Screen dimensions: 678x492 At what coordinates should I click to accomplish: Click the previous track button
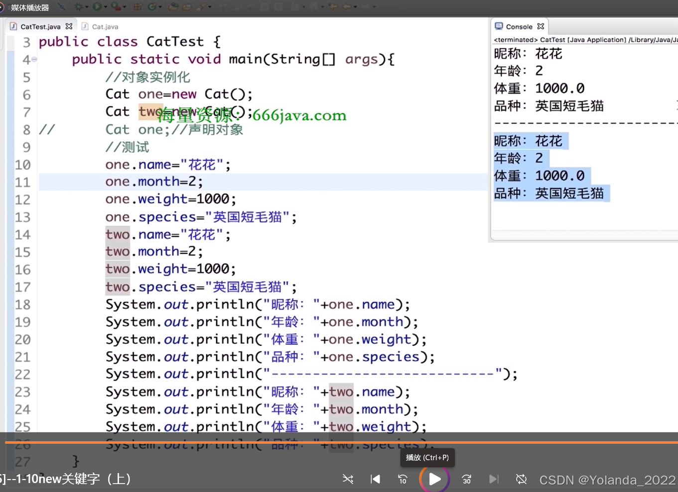375,479
